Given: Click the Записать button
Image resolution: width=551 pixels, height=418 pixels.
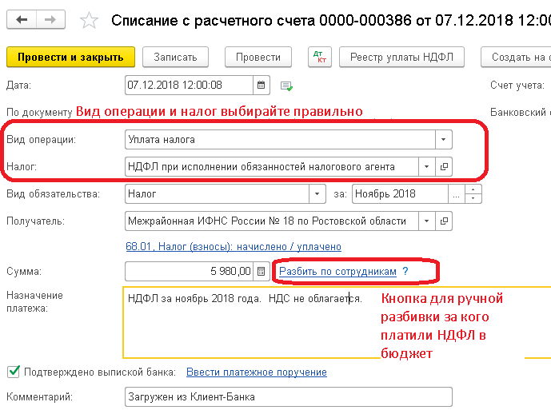Looking at the screenshot, I should click(x=175, y=58).
